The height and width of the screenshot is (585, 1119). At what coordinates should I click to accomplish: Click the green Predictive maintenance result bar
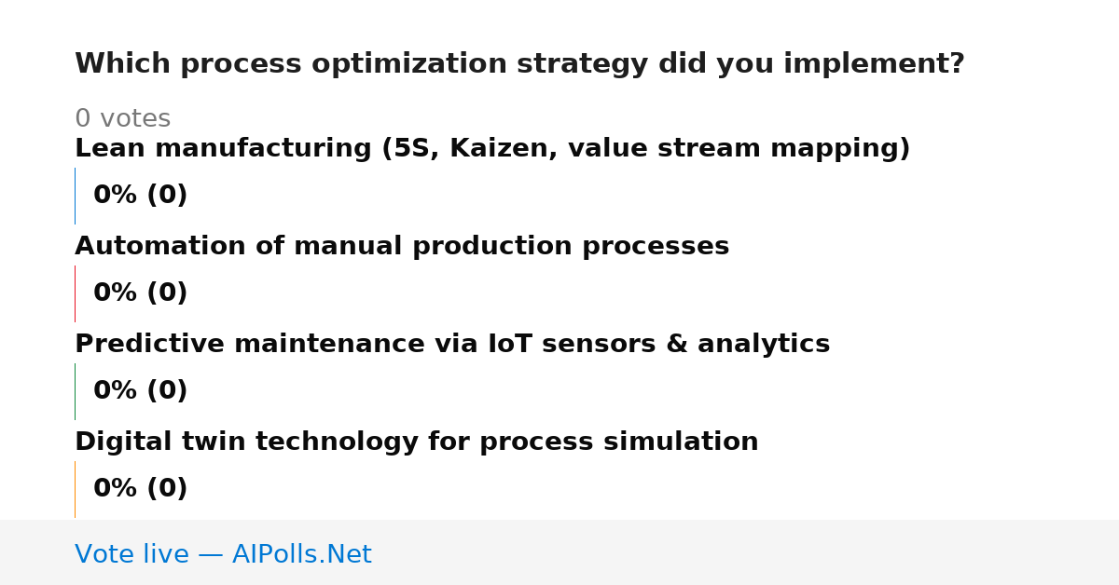tap(75, 391)
